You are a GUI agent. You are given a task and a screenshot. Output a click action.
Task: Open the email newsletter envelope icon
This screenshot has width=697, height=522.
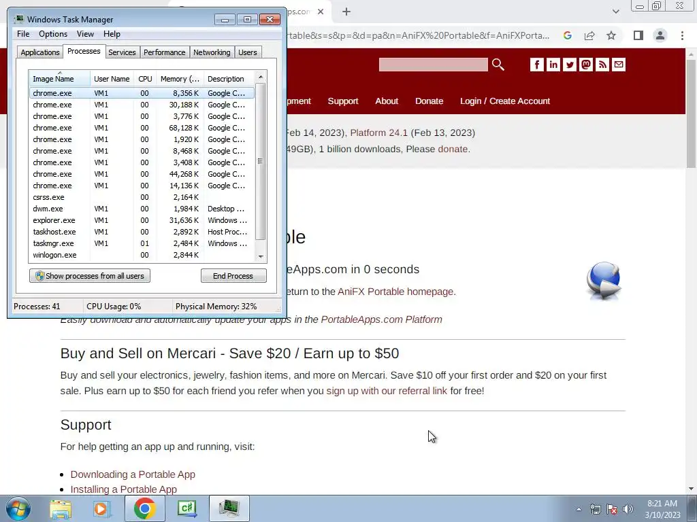point(619,65)
